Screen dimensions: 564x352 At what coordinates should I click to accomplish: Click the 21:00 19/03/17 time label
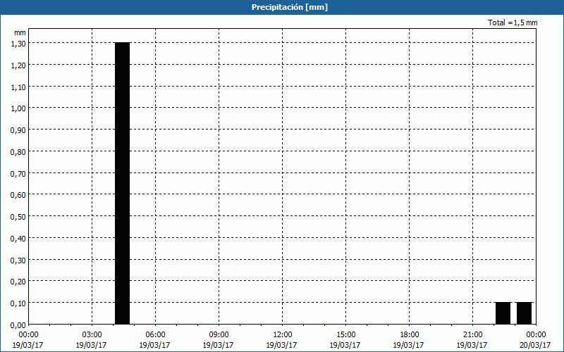(x=472, y=340)
